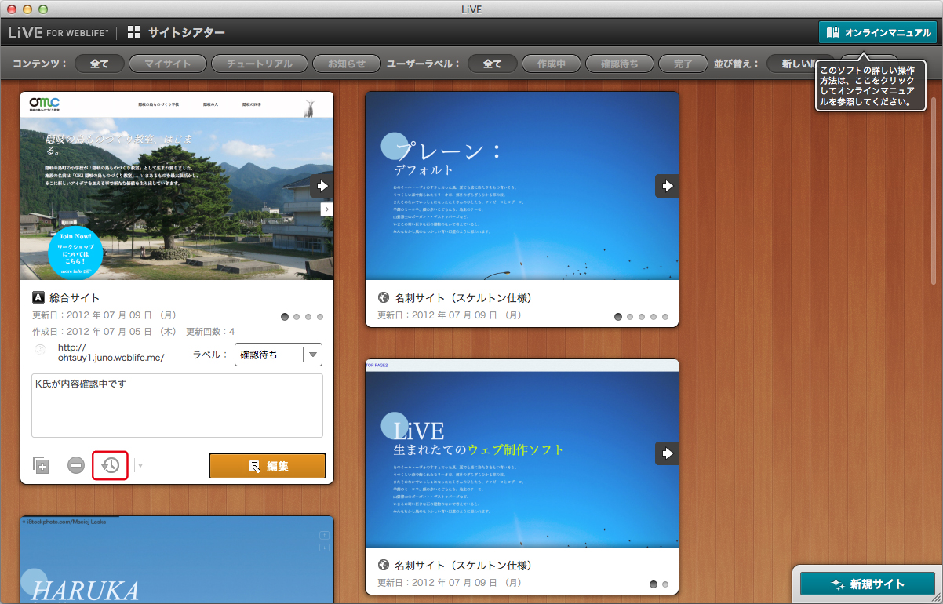The height and width of the screenshot is (604, 943).
Task: Filter user label by 確認待ち in filter bar
Action: click(619, 64)
